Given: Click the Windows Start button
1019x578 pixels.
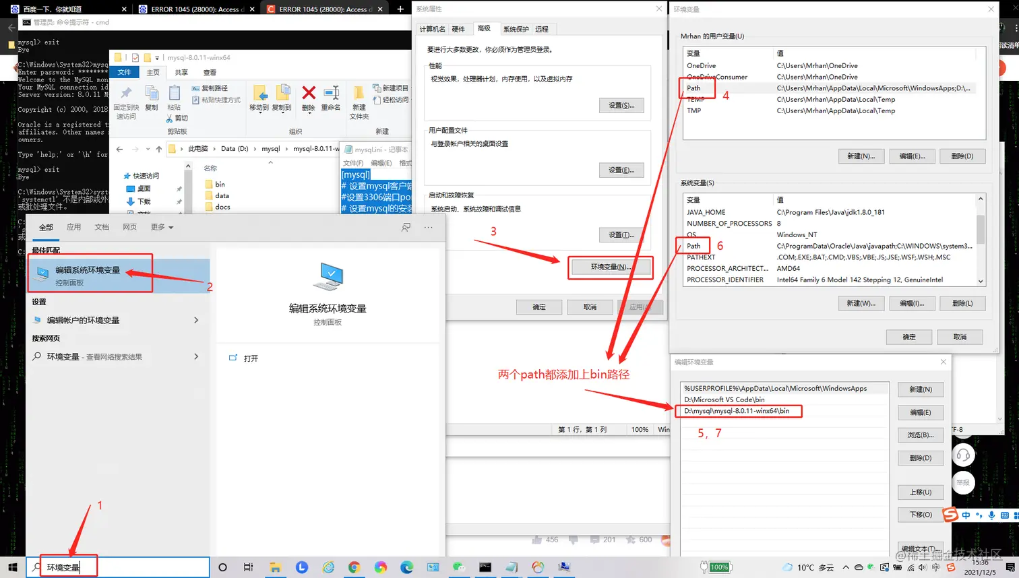Looking at the screenshot, I should (x=12, y=567).
